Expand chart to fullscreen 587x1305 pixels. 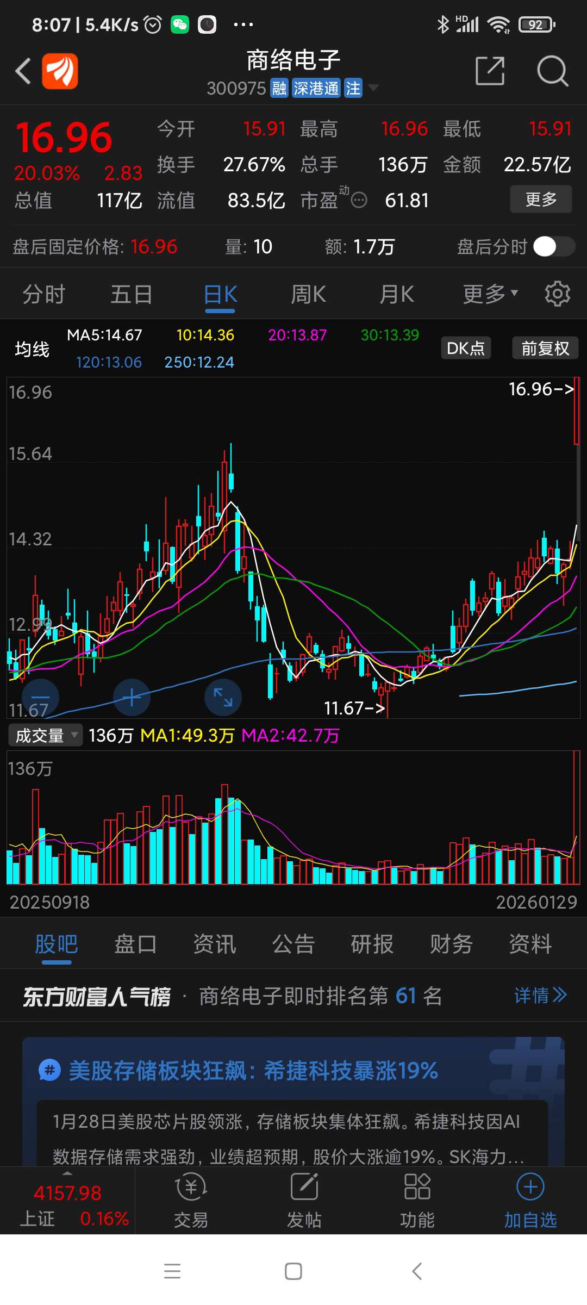223,697
